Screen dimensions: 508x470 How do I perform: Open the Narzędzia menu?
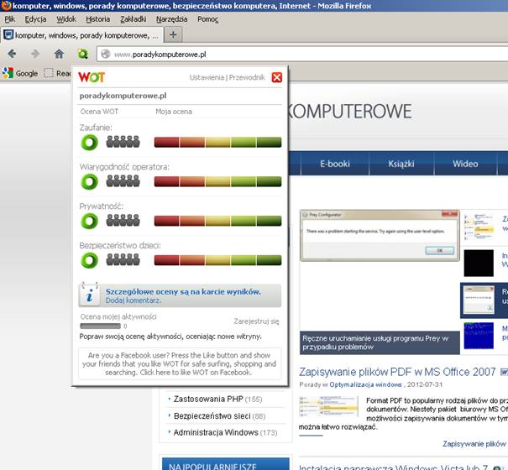[x=171, y=19]
